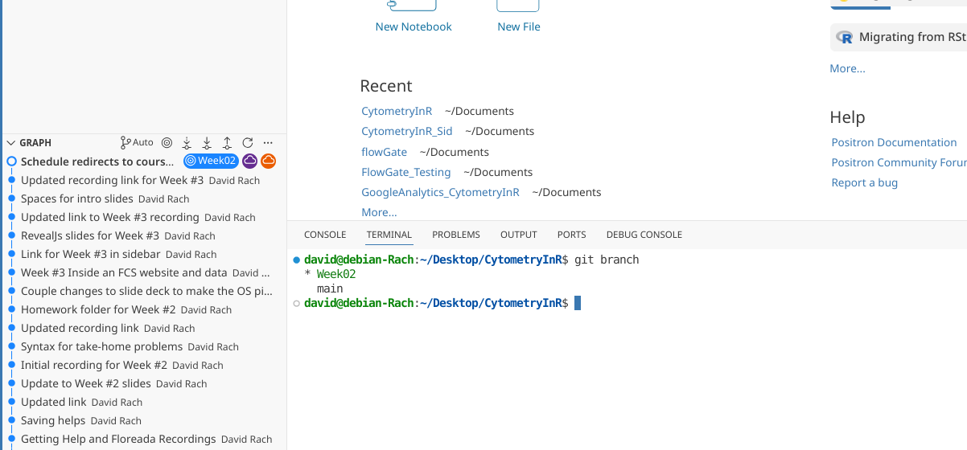Switch to the PROBLEMS tab
This screenshot has width=967, height=450.
(455, 235)
